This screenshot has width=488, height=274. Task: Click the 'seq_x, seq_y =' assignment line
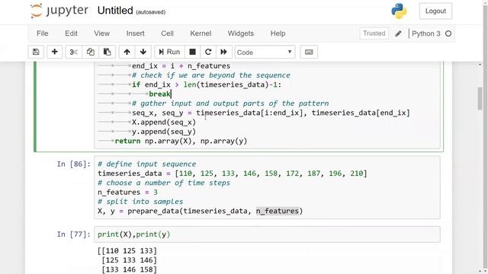coord(271,113)
